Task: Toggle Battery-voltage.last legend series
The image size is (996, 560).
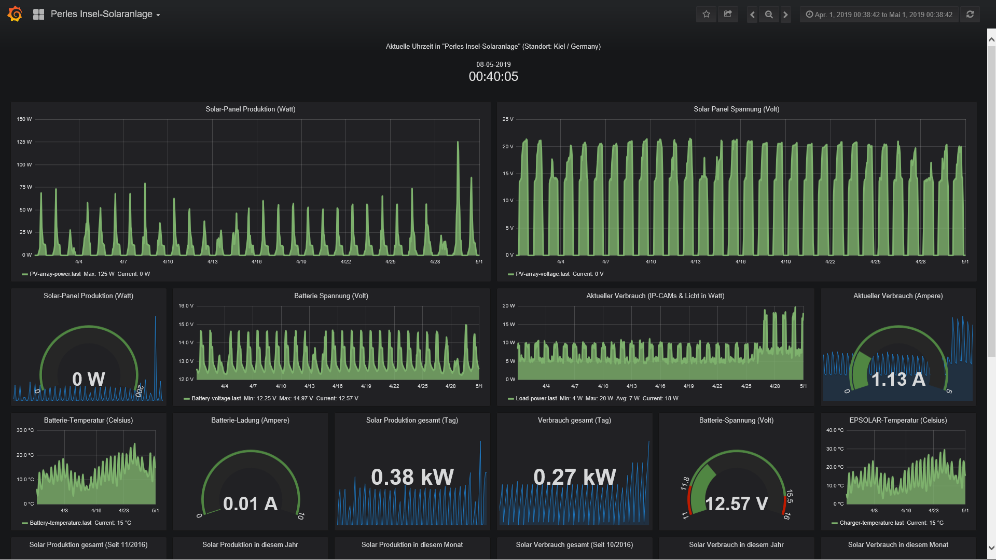Action: click(216, 398)
